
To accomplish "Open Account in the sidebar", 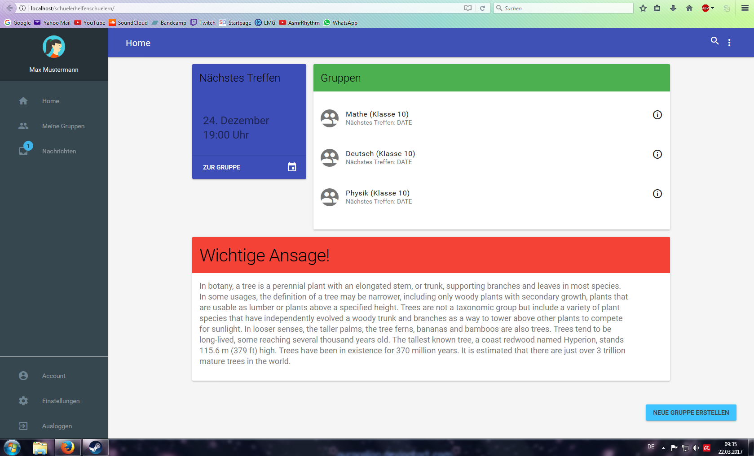I will (x=54, y=376).
